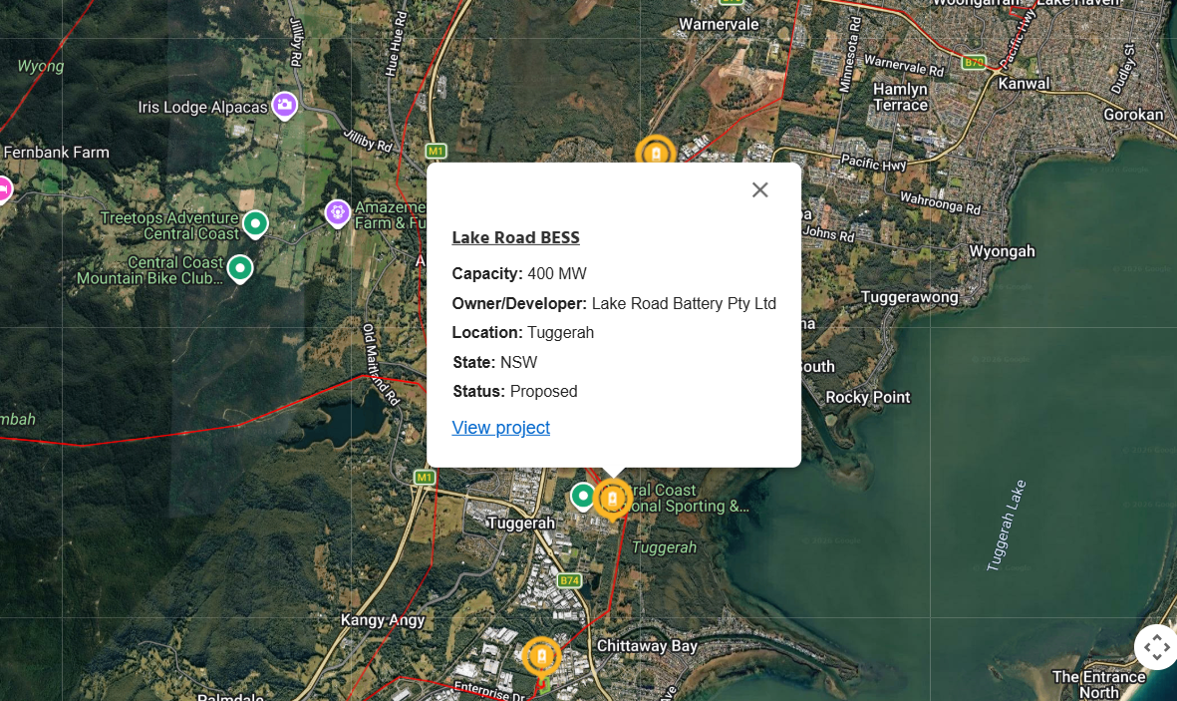Click the Treetops Adventure green pin
The width and height of the screenshot is (1177, 701).
point(255,224)
